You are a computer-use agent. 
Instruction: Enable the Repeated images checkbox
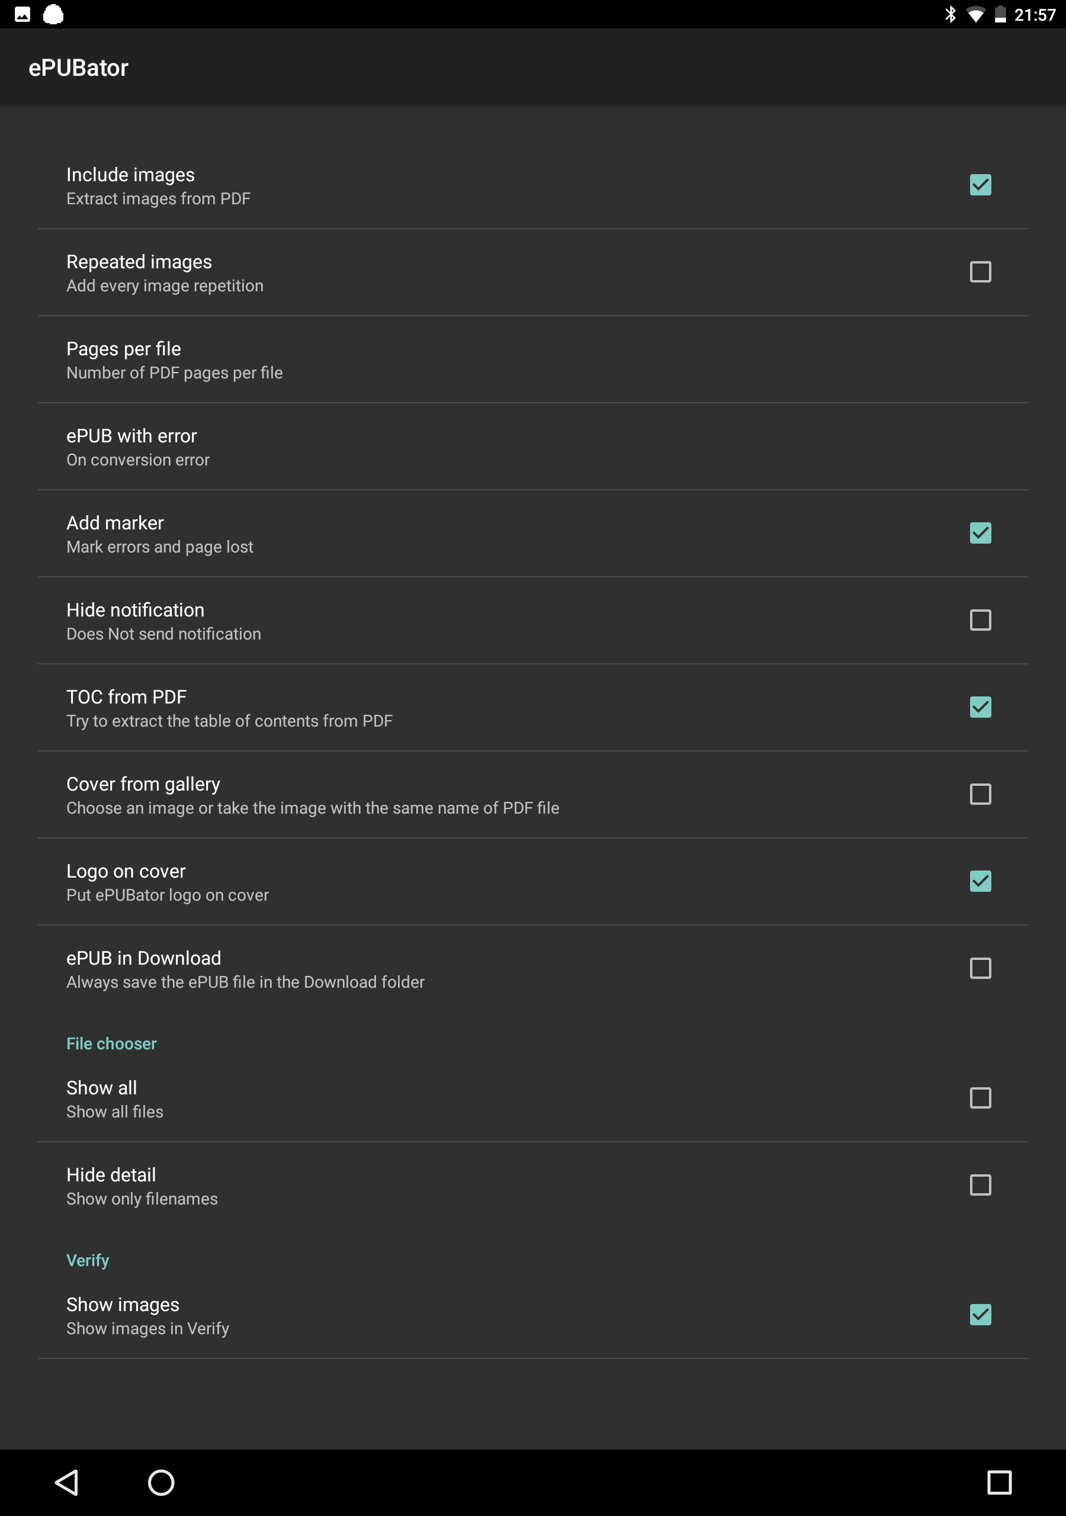980,272
